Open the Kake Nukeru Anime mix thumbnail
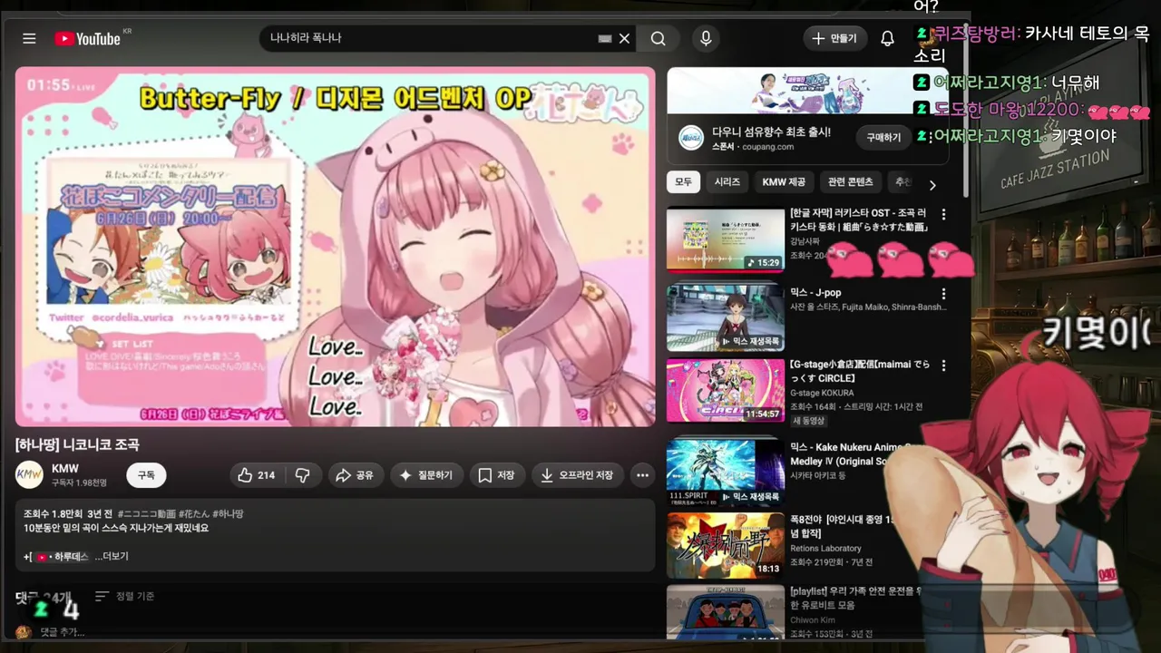This screenshot has height=653, width=1161. [726, 472]
